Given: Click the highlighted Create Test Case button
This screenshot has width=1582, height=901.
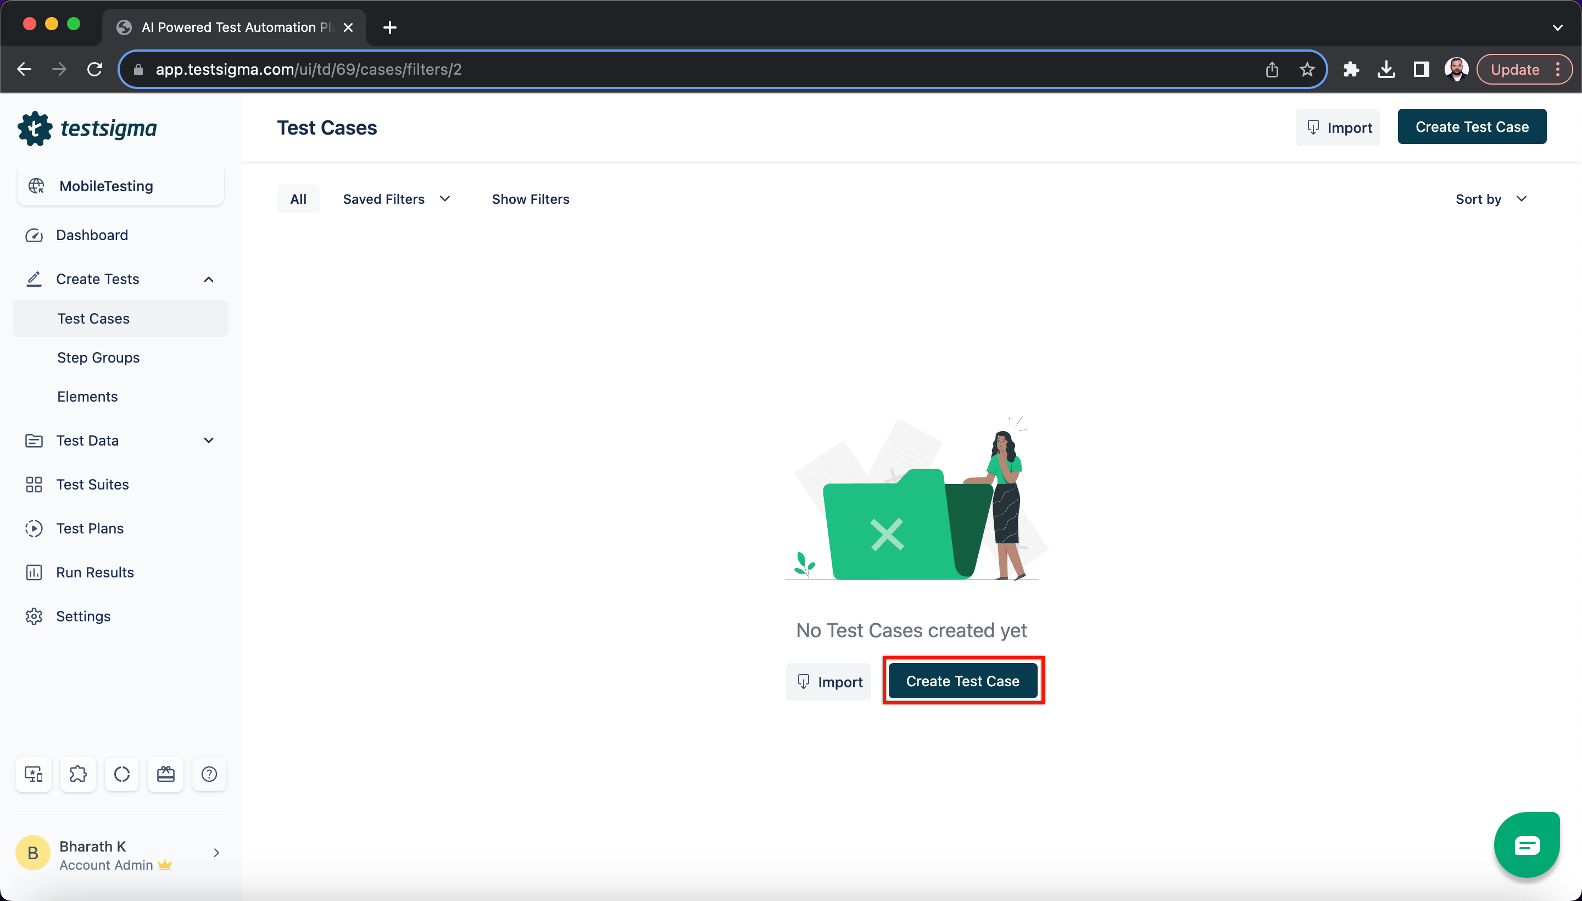Looking at the screenshot, I should pos(962,681).
